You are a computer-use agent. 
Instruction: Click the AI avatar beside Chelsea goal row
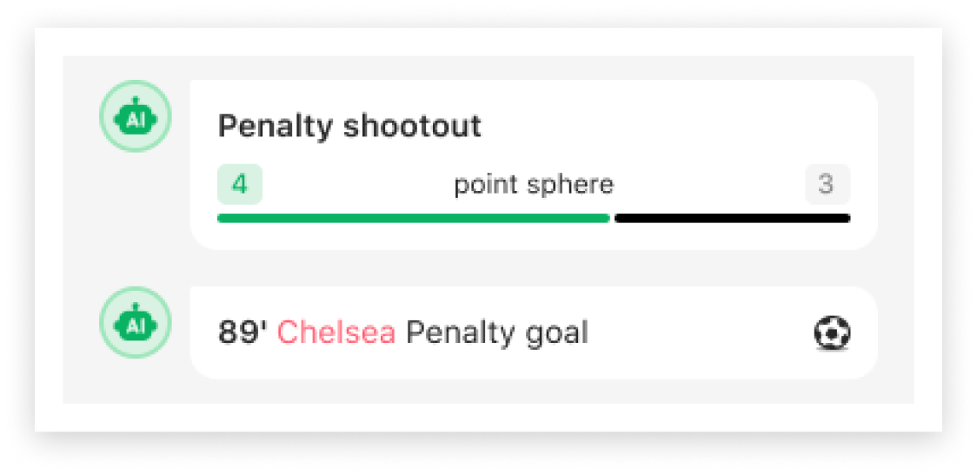(135, 323)
